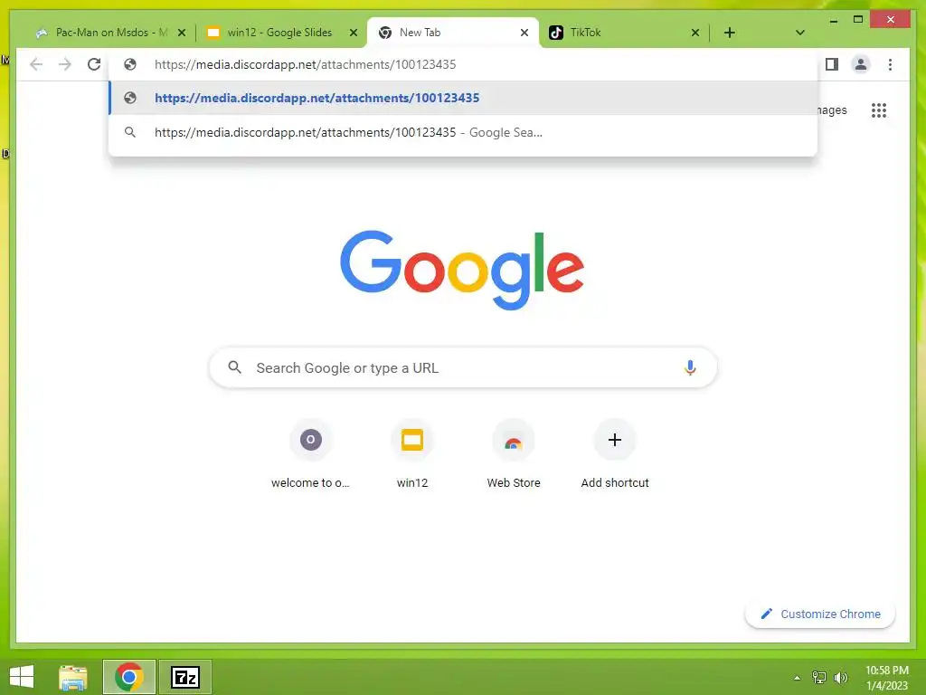The image size is (926, 695).
Task: Click the Chrome taskbar icon
Action: click(129, 677)
